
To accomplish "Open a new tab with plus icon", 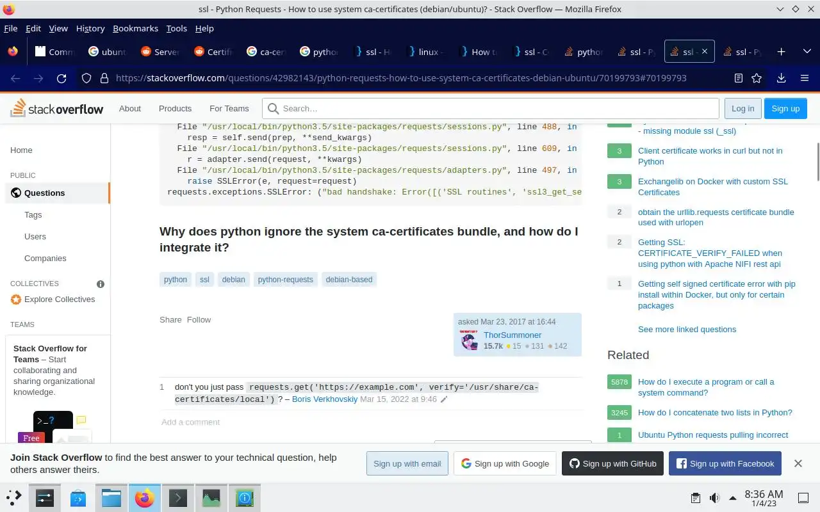I will pyautogui.click(x=781, y=52).
